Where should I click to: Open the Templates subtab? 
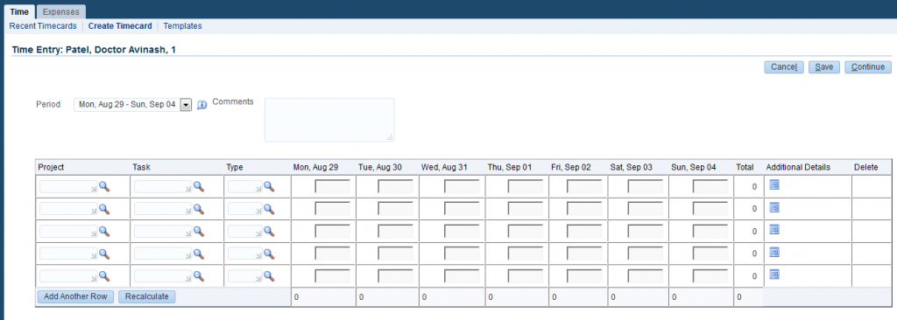pyautogui.click(x=182, y=26)
